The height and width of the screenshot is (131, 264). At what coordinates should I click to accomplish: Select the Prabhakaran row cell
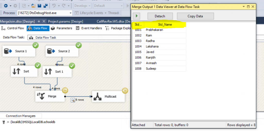tap(165, 30)
